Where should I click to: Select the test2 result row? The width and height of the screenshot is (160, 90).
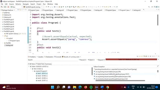42,76
